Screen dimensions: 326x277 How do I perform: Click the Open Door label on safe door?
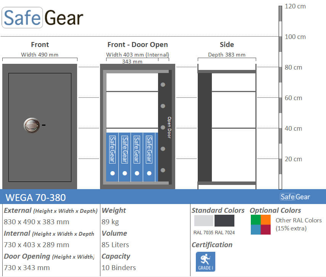pyautogui.click(x=169, y=128)
